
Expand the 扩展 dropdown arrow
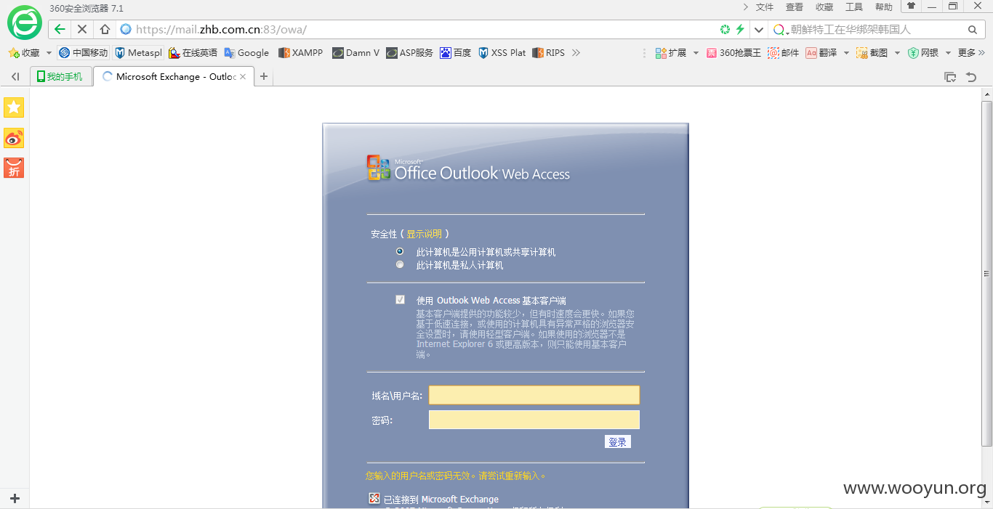[x=696, y=53]
